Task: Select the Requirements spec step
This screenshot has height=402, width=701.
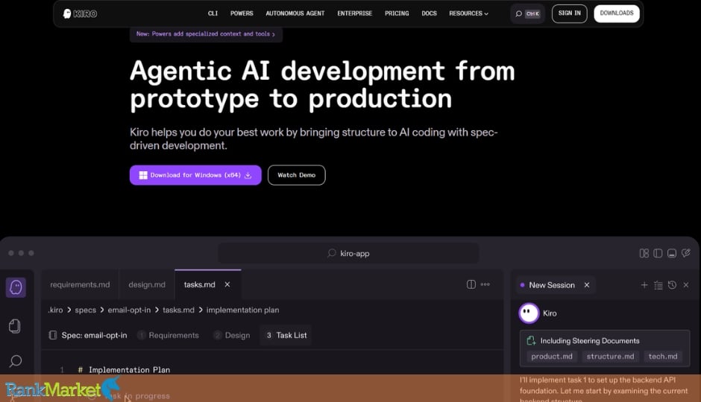Action: [x=168, y=336]
